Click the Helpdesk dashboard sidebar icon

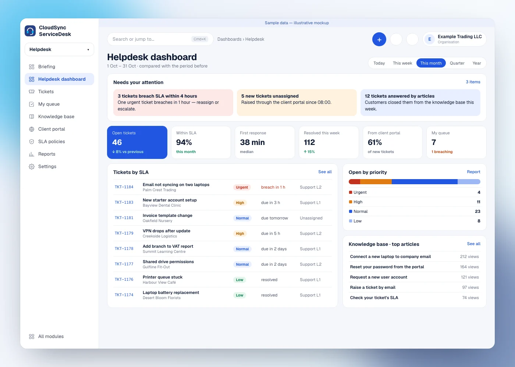32,79
